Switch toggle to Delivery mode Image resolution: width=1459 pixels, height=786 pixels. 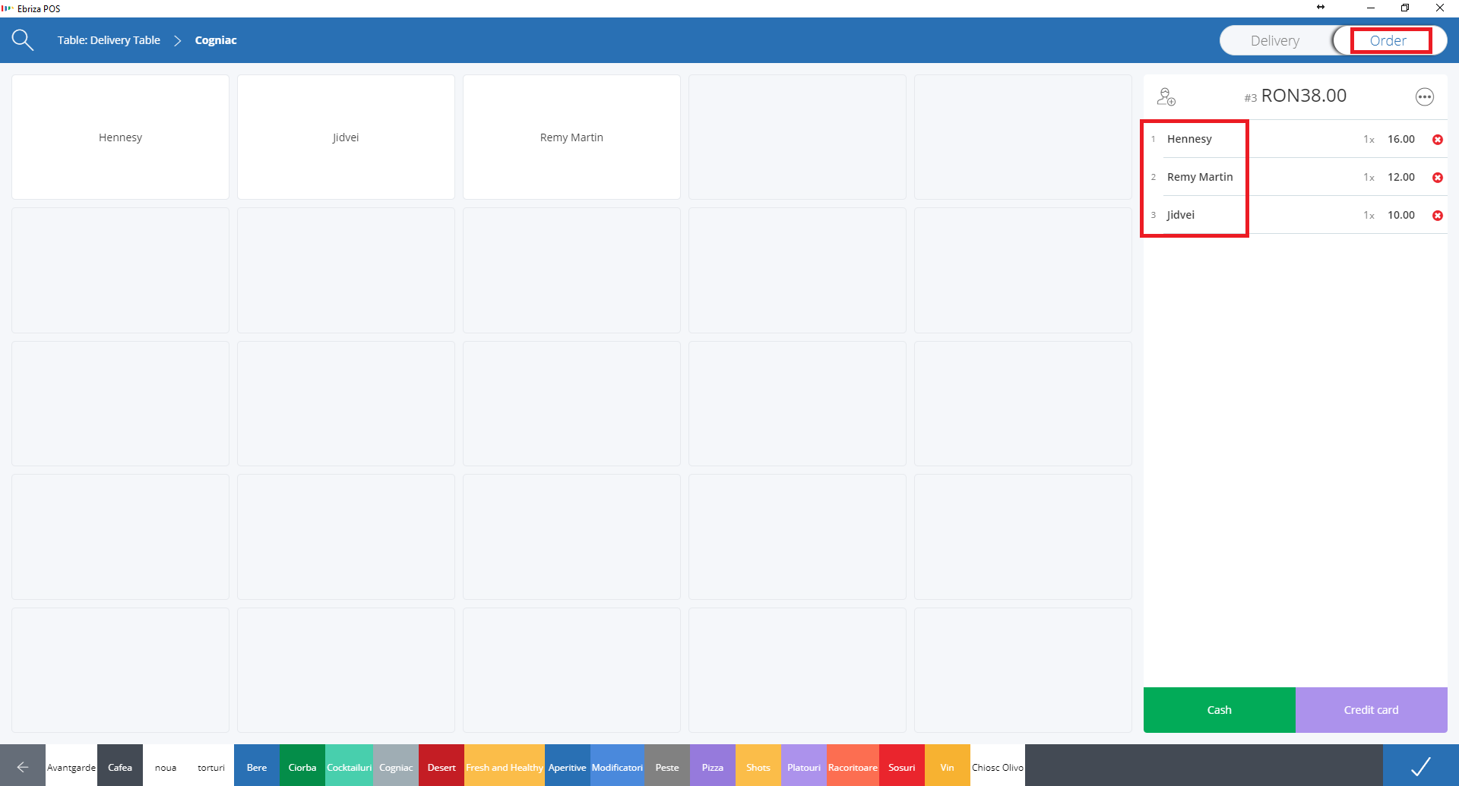click(x=1274, y=41)
